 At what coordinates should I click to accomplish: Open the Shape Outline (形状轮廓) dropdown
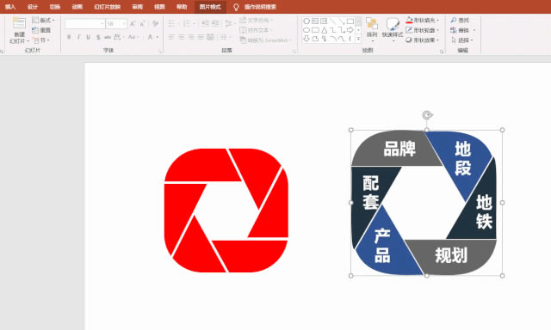point(423,30)
